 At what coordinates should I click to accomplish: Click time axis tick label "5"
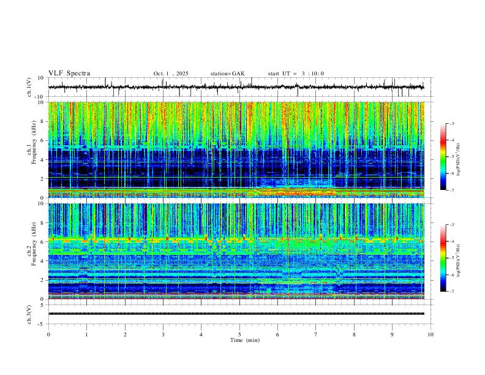point(239,335)
